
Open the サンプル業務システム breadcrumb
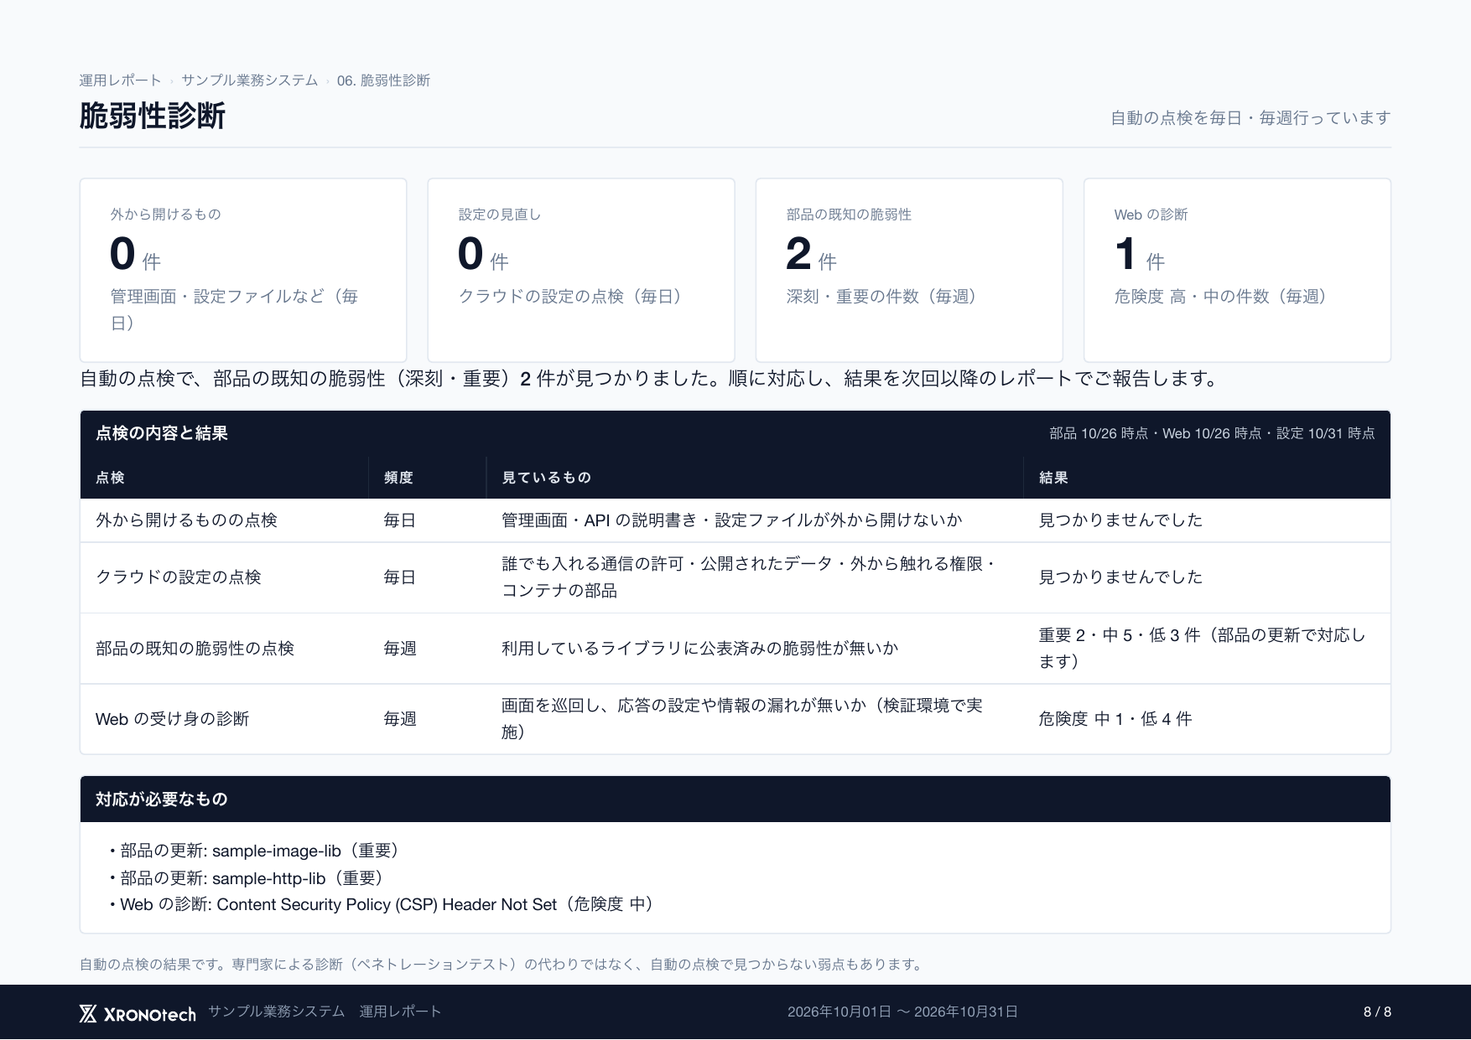click(x=249, y=80)
